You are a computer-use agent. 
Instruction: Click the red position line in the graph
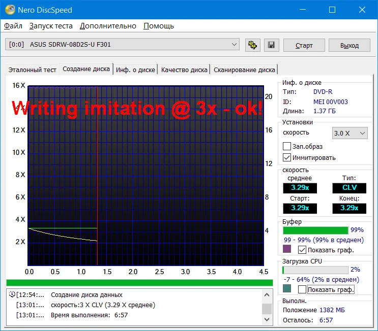point(97,176)
